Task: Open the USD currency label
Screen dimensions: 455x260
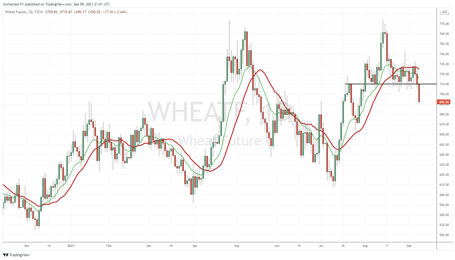Action: pyautogui.click(x=444, y=12)
